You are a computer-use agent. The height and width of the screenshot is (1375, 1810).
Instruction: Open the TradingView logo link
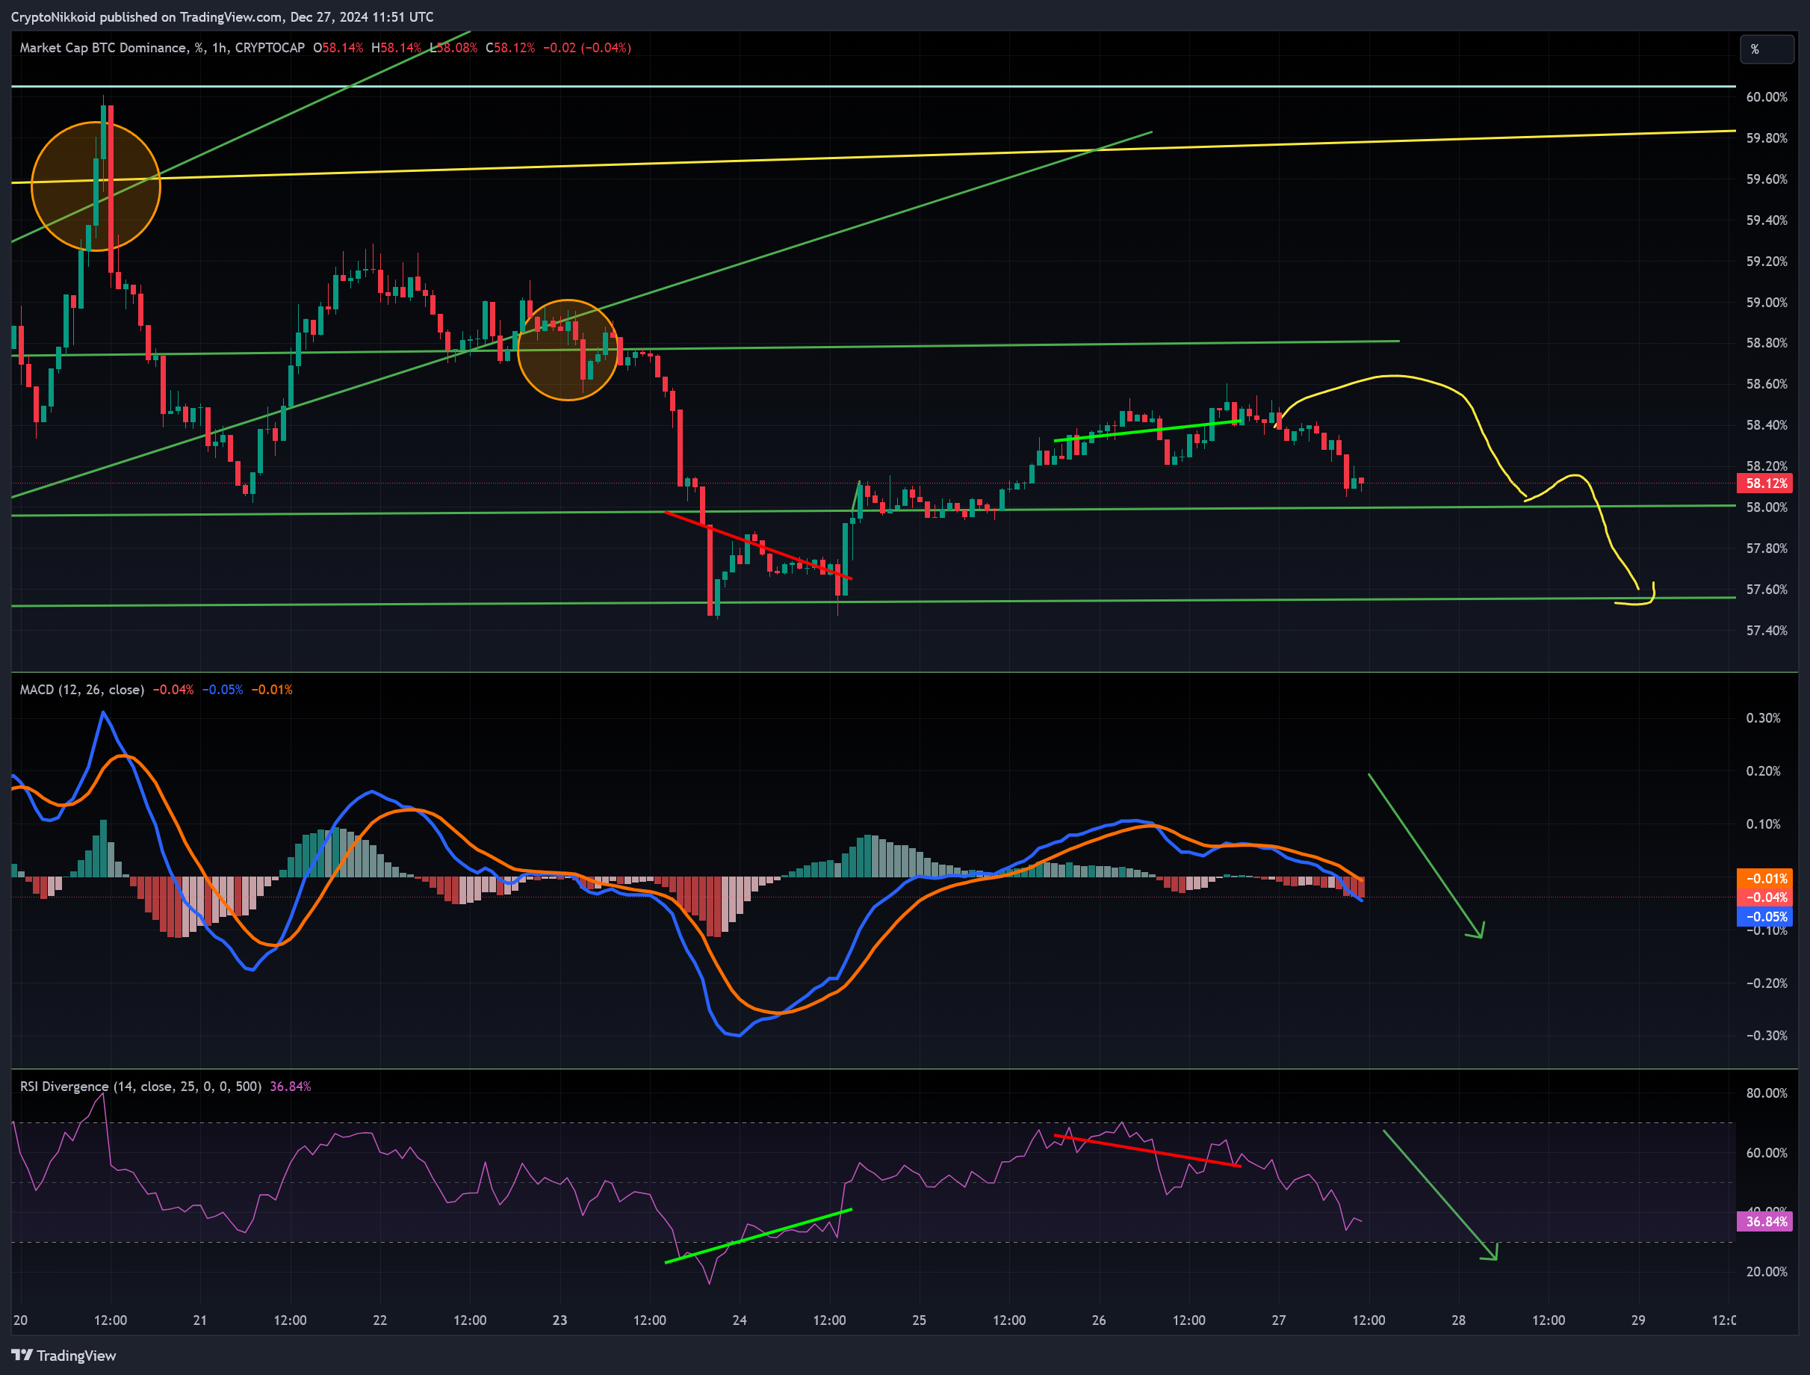point(63,1356)
